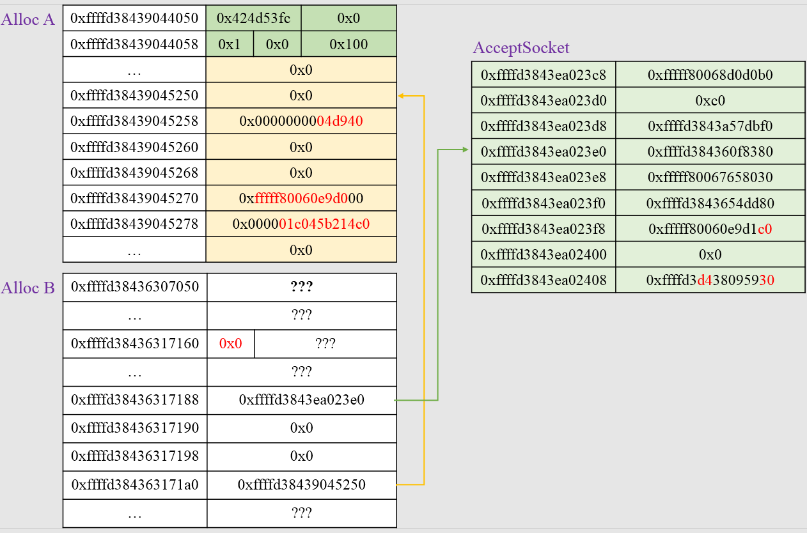Viewport: 807px width, 533px height.
Task: Click address 0xffffd38439045250 in Alloc A
Action: 134,96
